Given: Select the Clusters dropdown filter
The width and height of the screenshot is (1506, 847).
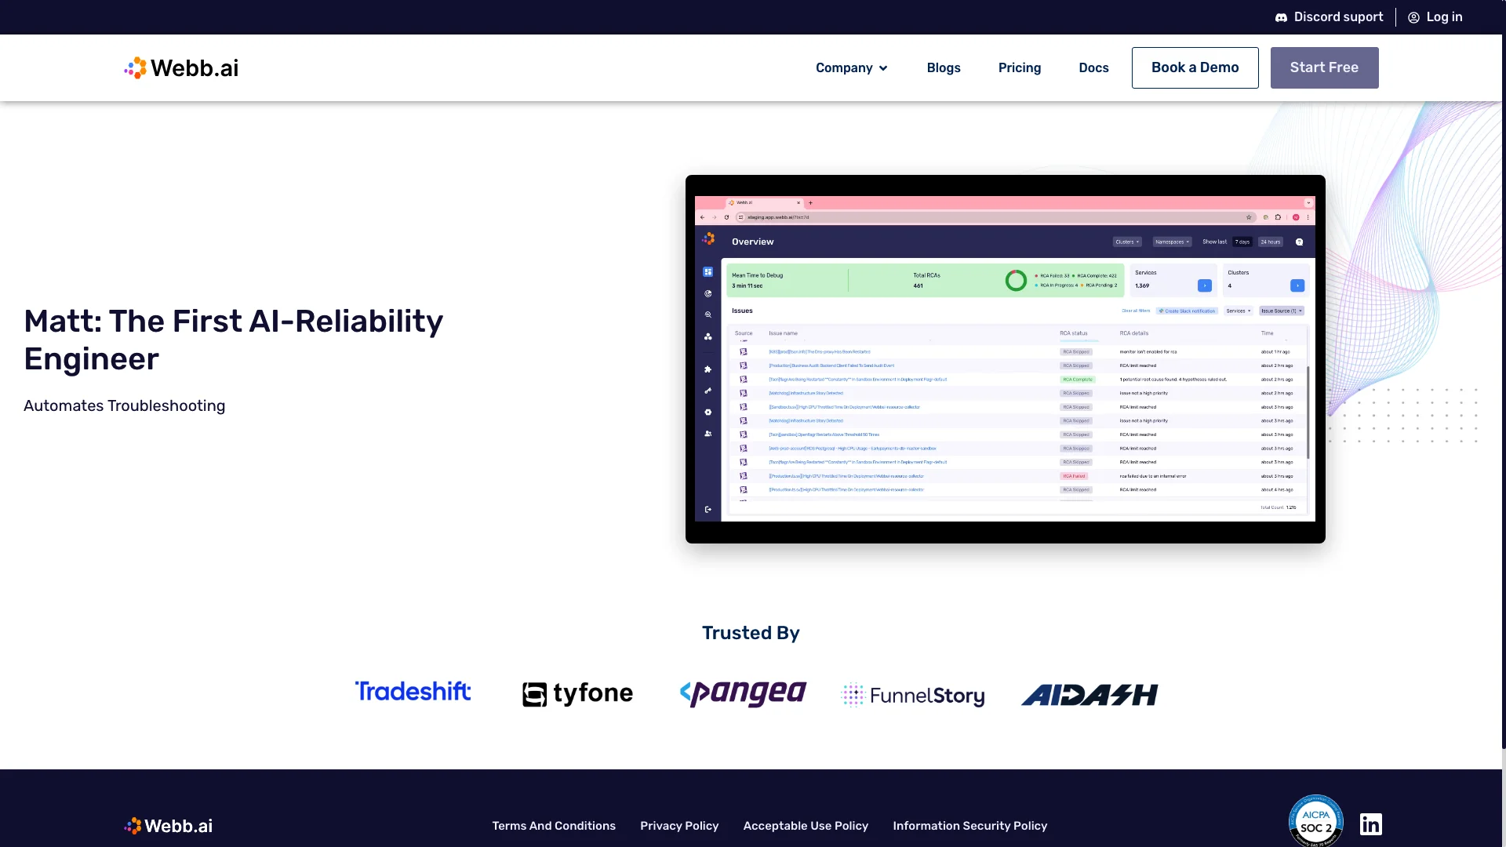Looking at the screenshot, I should point(1127,241).
